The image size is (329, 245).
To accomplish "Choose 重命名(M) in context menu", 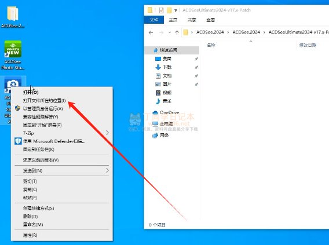I will click(62, 225).
